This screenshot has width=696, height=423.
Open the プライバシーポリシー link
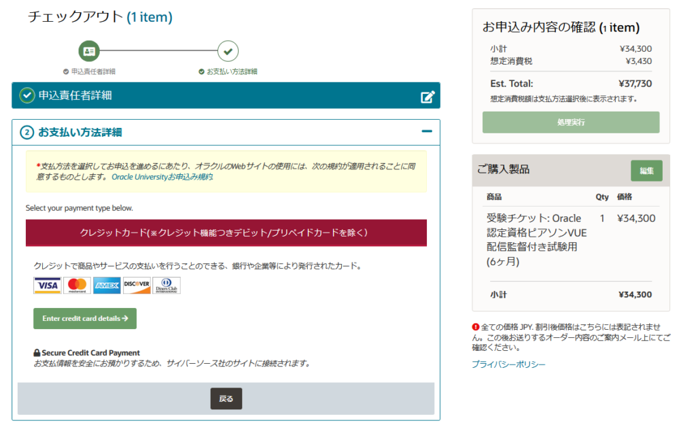(508, 365)
